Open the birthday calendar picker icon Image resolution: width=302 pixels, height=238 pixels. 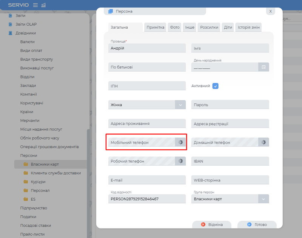coord(263,67)
